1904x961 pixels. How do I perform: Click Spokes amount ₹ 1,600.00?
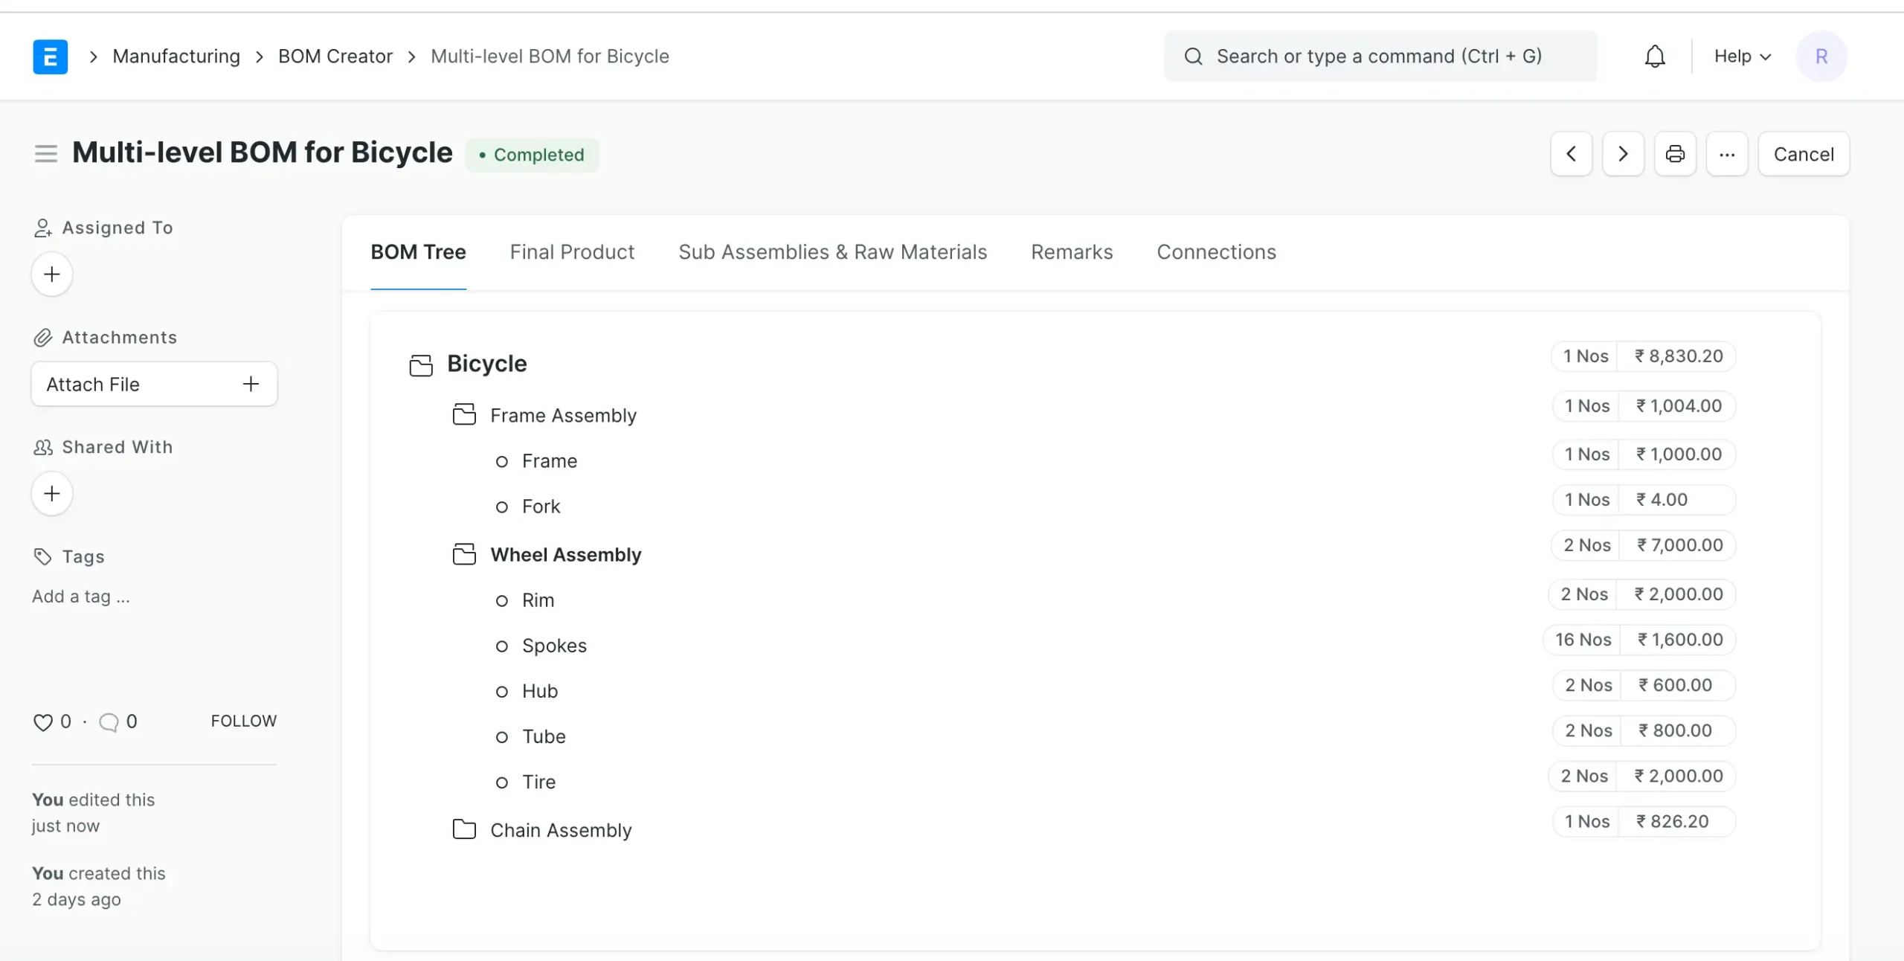tap(1680, 640)
